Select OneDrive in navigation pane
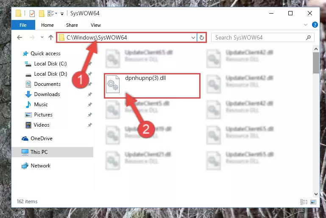This screenshot has height=218, width=326. point(42,139)
